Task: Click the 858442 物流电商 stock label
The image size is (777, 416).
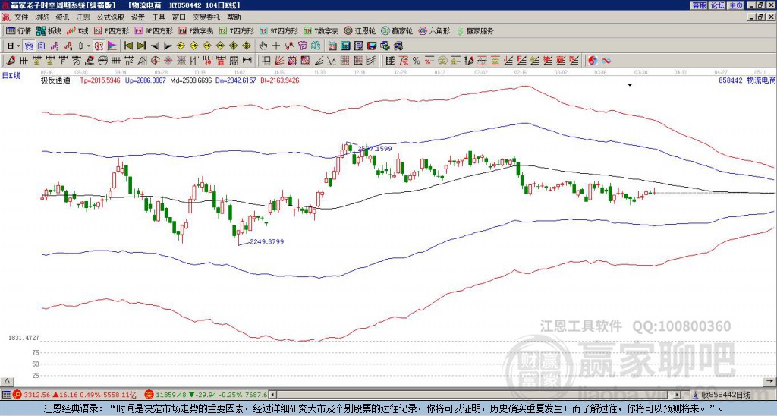Action: pyautogui.click(x=747, y=80)
